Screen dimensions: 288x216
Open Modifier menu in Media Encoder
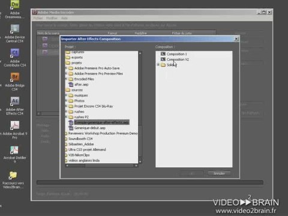point(52,18)
